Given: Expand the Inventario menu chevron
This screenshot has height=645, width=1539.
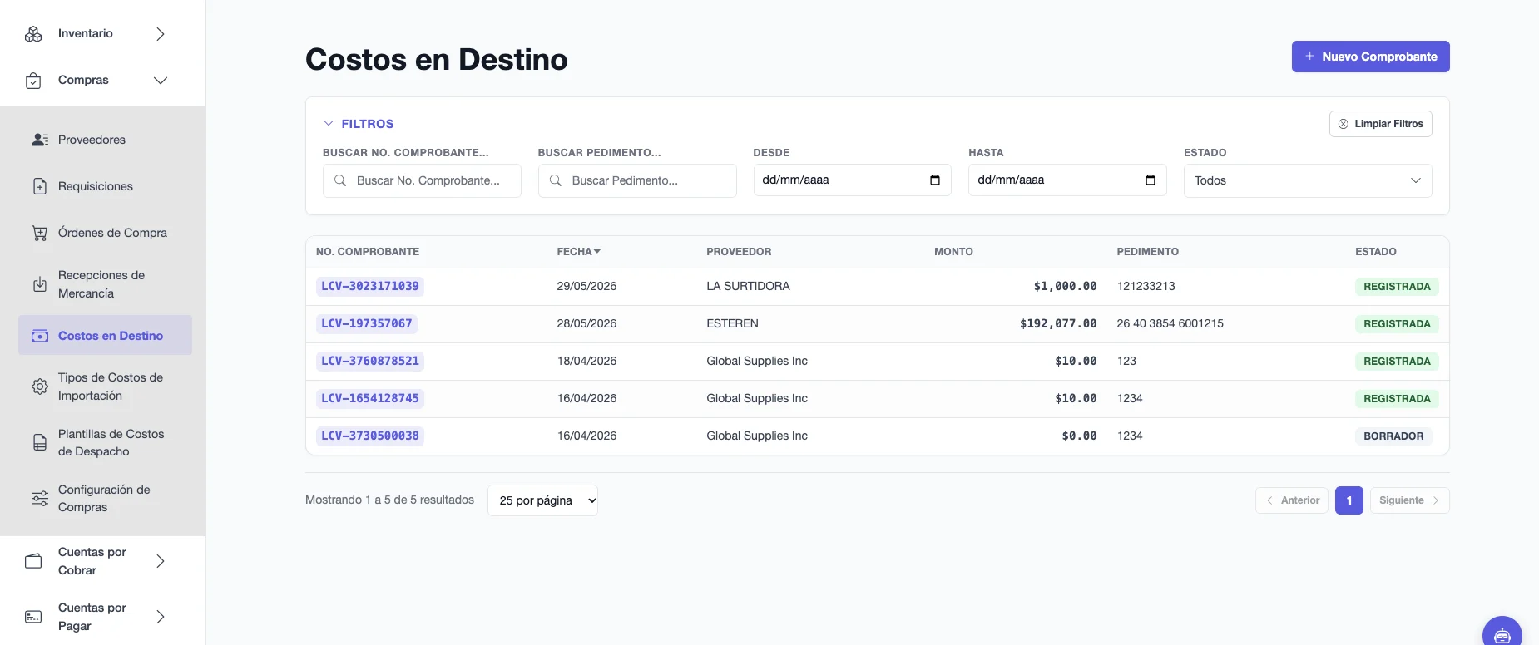Looking at the screenshot, I should (x=161, y=34).
